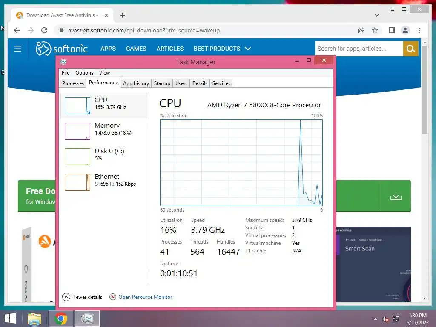Image resolution: width=436 pixels, height=327 pixels.
Task: Expand the Chrome tab search chevron
Action: [x=377, y=15]
